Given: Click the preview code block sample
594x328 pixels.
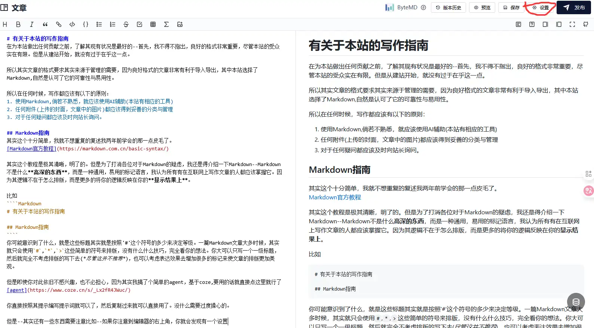Looking at the screenshot, I should tap(446, 281).
